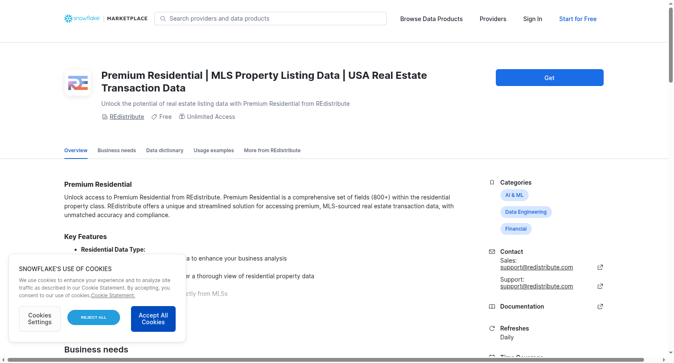Focus the Search providers and data products field
Image resolution: width=674 pixels, height=363 pixels.
tap(270, 19)
